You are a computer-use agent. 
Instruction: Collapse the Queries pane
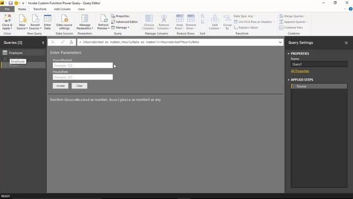point(43,43)
